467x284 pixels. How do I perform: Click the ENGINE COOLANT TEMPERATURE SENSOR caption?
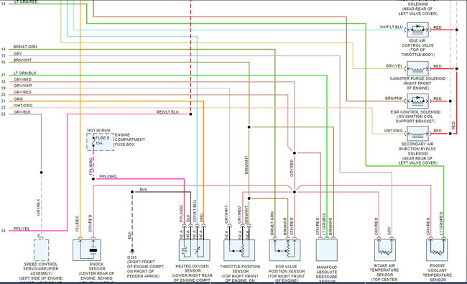tap(438, 272)
